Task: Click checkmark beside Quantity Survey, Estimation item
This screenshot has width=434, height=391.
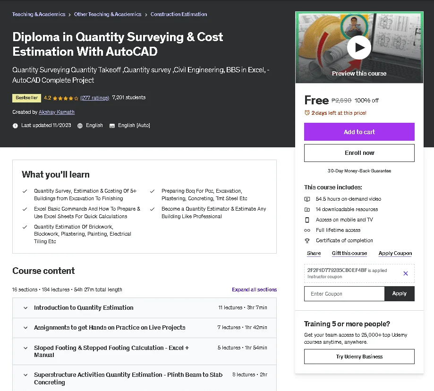Action: click(25, 191)
